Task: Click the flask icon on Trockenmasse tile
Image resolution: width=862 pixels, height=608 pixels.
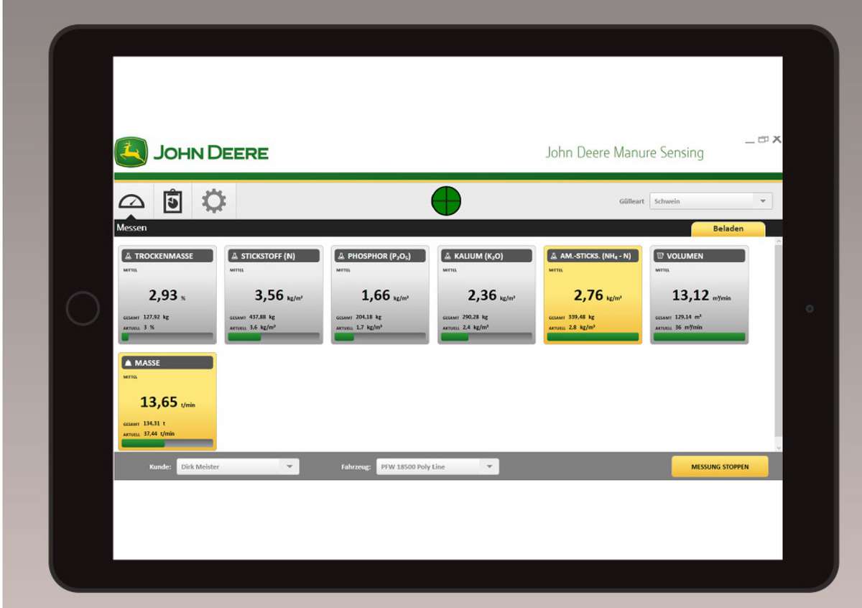Action: pyautogui.click(x=128, y=256)
